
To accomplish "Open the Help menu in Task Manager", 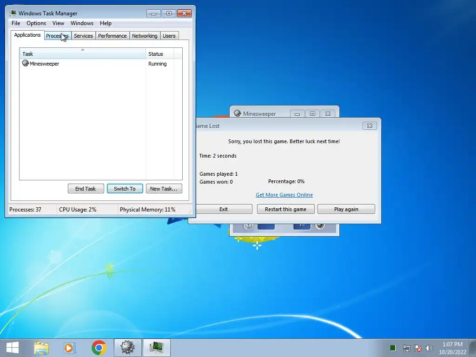I will point(106,23).
